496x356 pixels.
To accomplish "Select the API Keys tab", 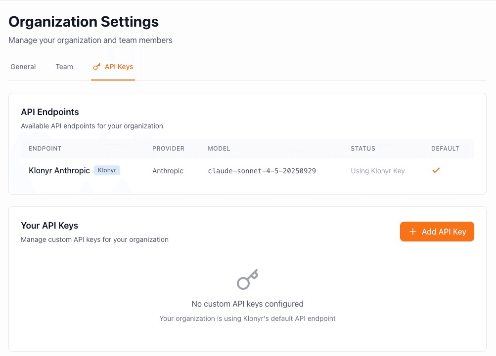I will coord(119,66).
